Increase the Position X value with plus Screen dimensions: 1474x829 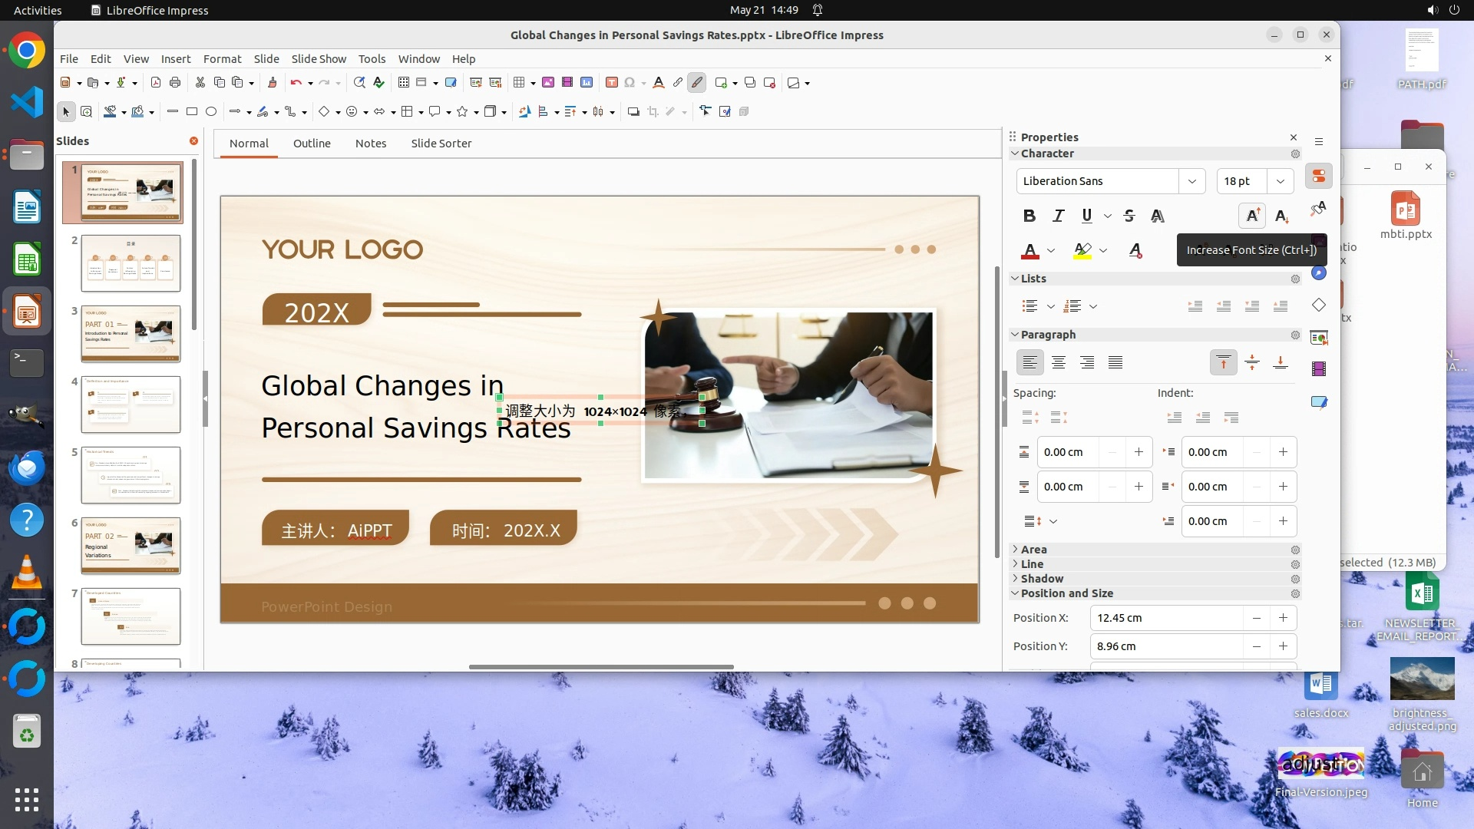click(x=1283, y=618)
